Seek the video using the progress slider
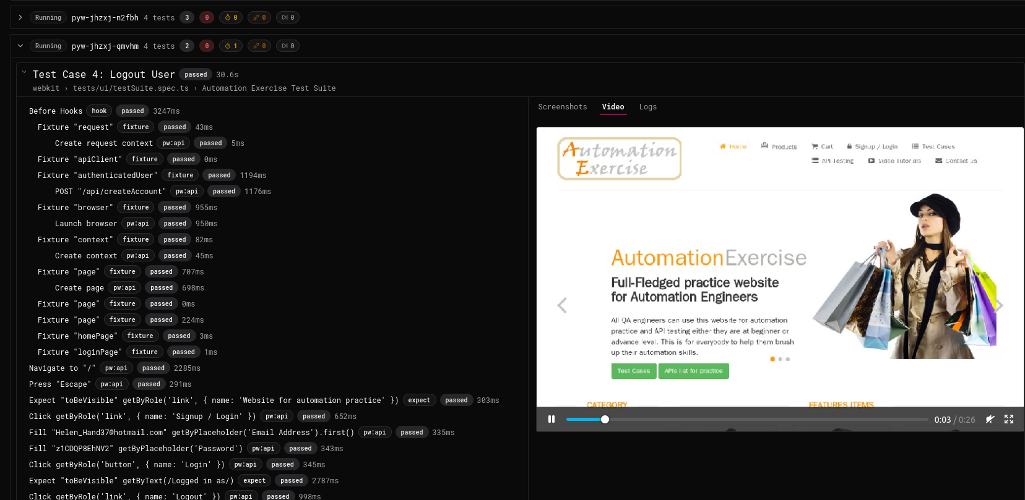Viewport: 1025px width, 500px height. pos(747,419)
